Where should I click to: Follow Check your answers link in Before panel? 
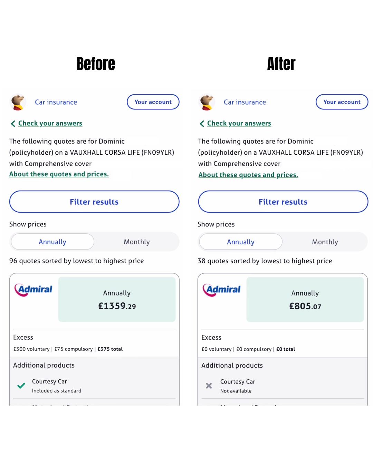tap(50, 123)
